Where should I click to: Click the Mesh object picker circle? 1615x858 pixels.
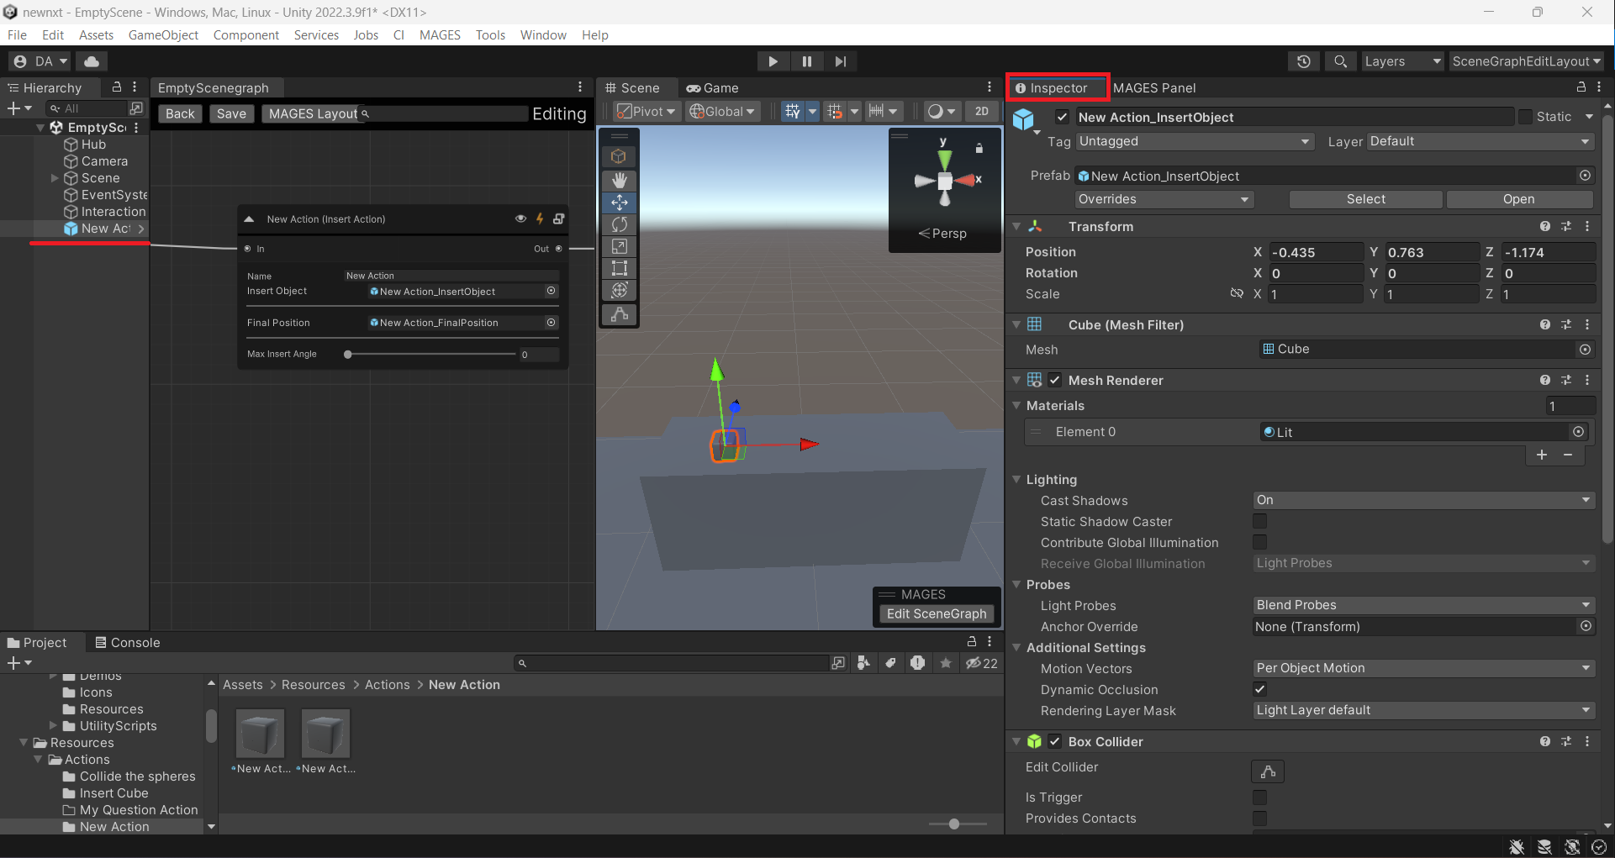[1585, 349]
